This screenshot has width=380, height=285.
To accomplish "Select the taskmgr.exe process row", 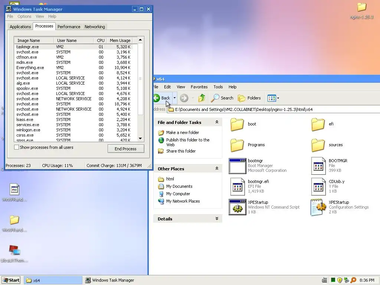I will point(73,47).
